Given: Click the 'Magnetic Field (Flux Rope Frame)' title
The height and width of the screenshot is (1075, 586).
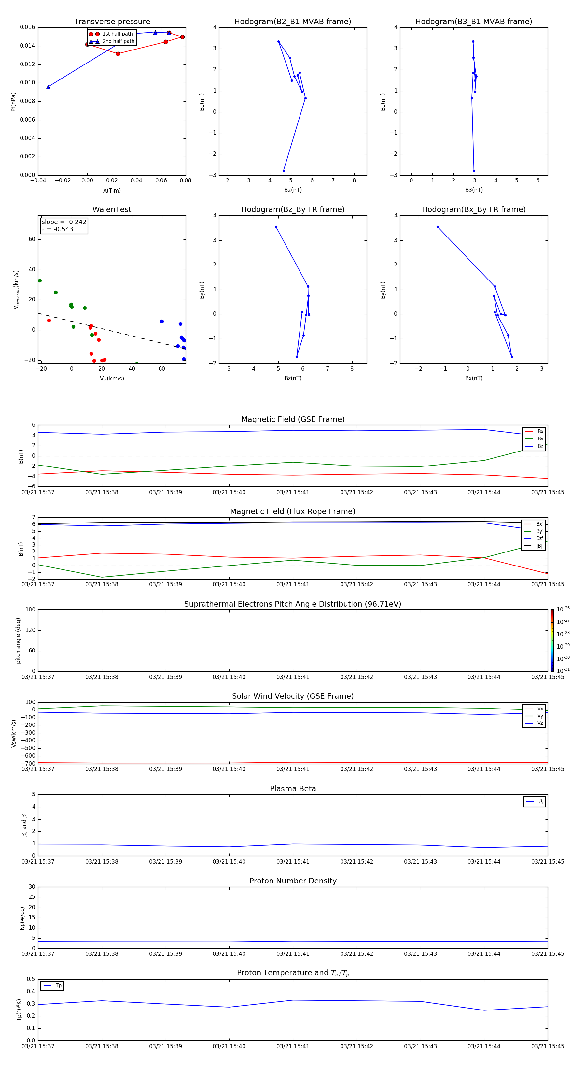Looking at the screenshot, I should pos(293,512).
